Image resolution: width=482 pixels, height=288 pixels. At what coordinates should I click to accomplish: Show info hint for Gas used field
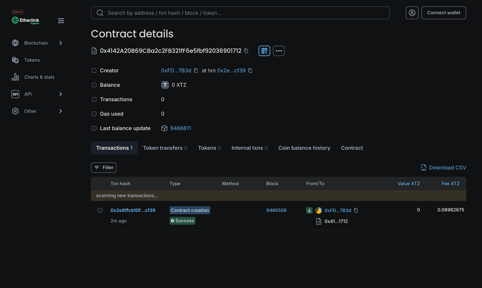pos(94,114)
